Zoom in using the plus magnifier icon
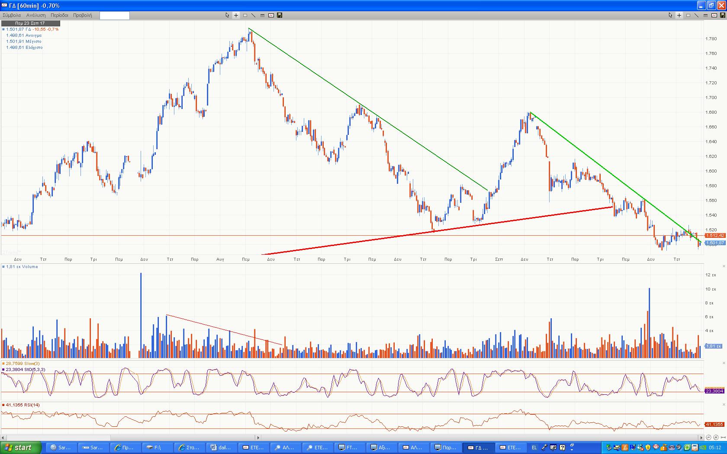Viewport: 727px width, 454px height. pyautogui.click(x=715, y=438)
